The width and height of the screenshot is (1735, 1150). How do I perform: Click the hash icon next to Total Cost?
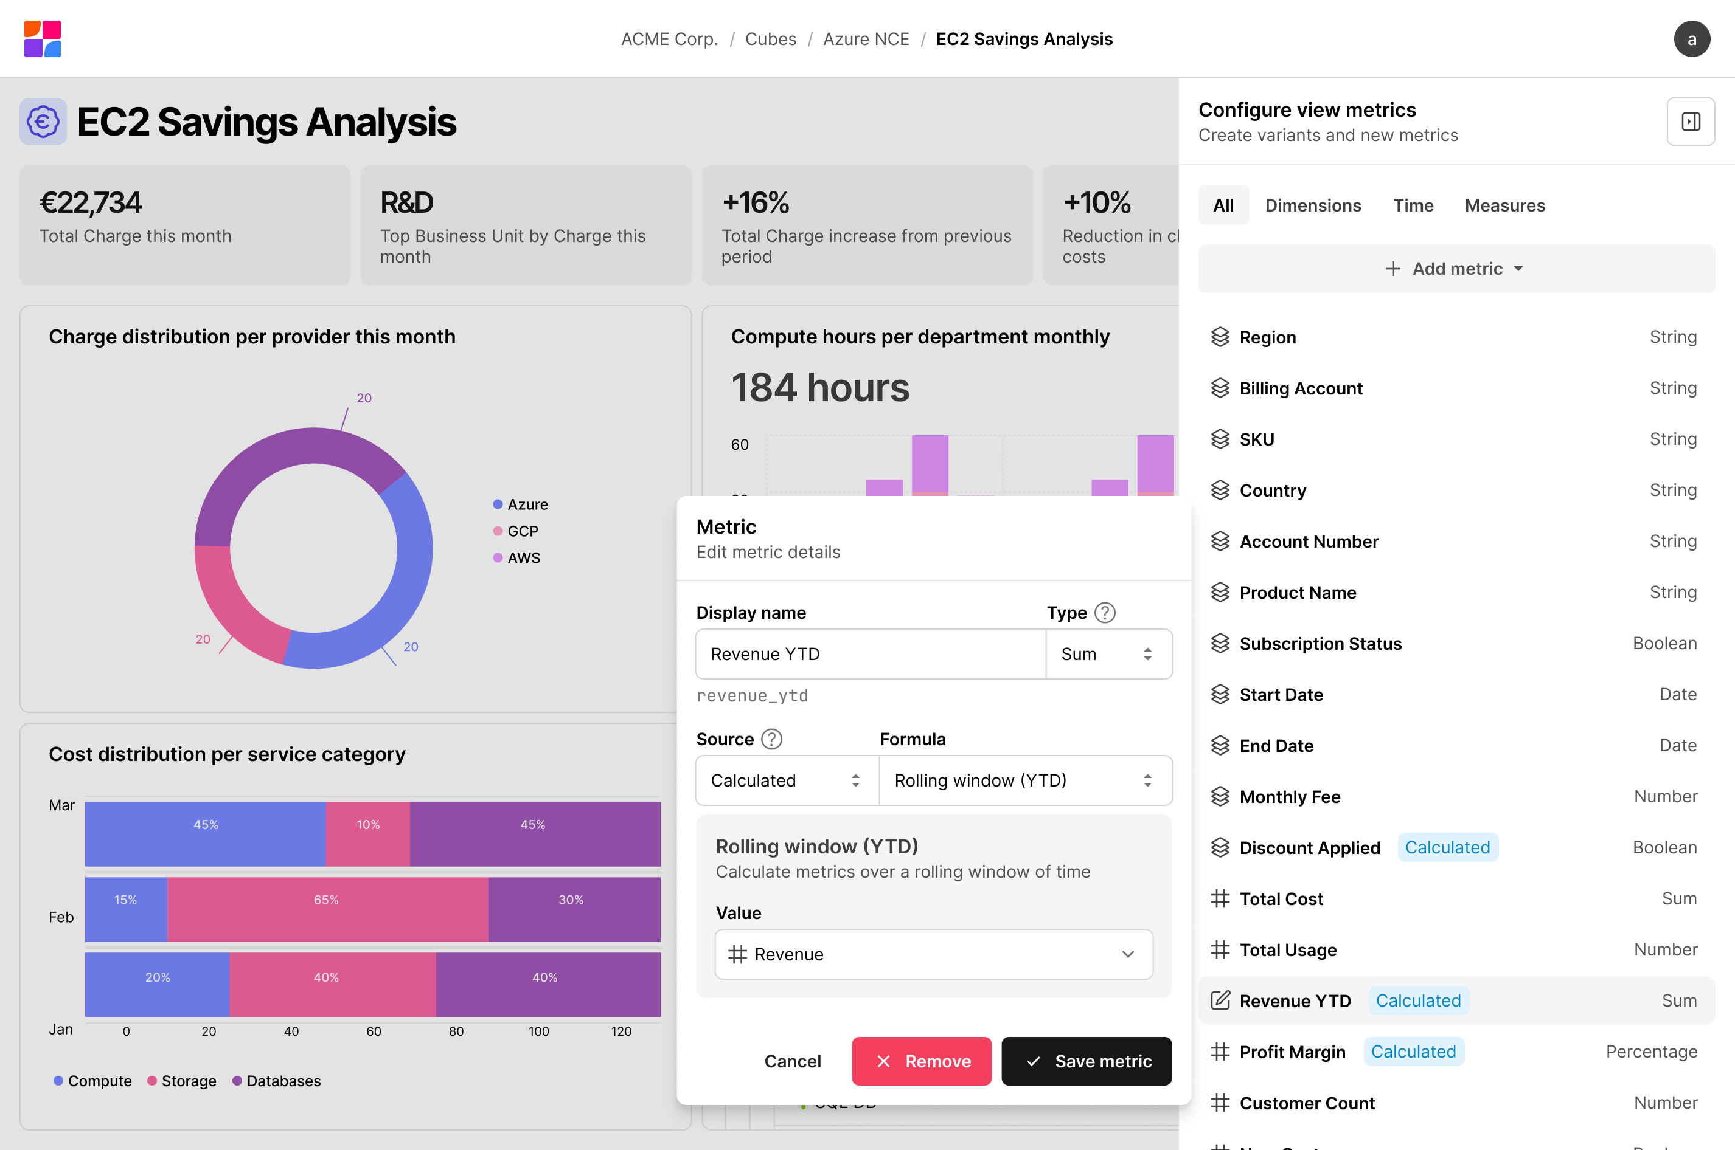1220,898
